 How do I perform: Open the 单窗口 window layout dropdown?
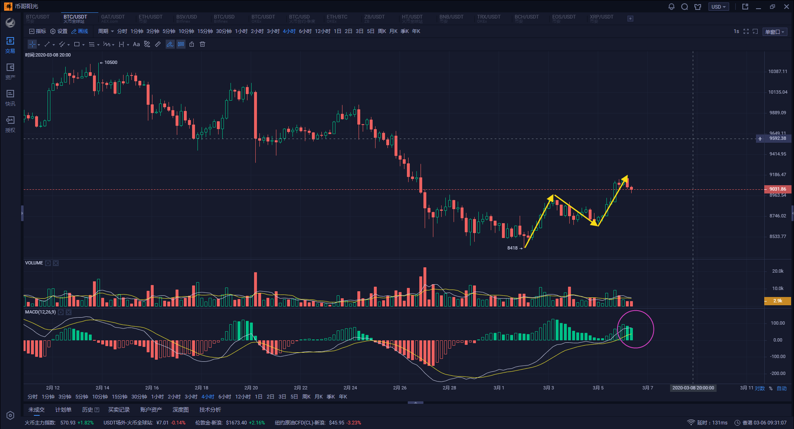click(775, 32)
